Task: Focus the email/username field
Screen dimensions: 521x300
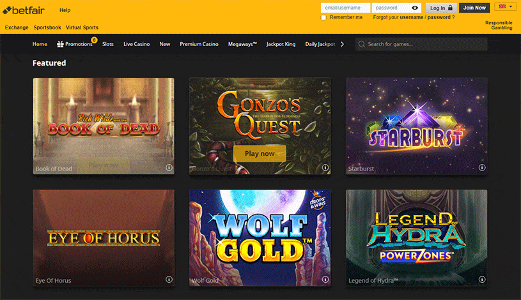Action: pyautogui.click(x=346, y=8)
